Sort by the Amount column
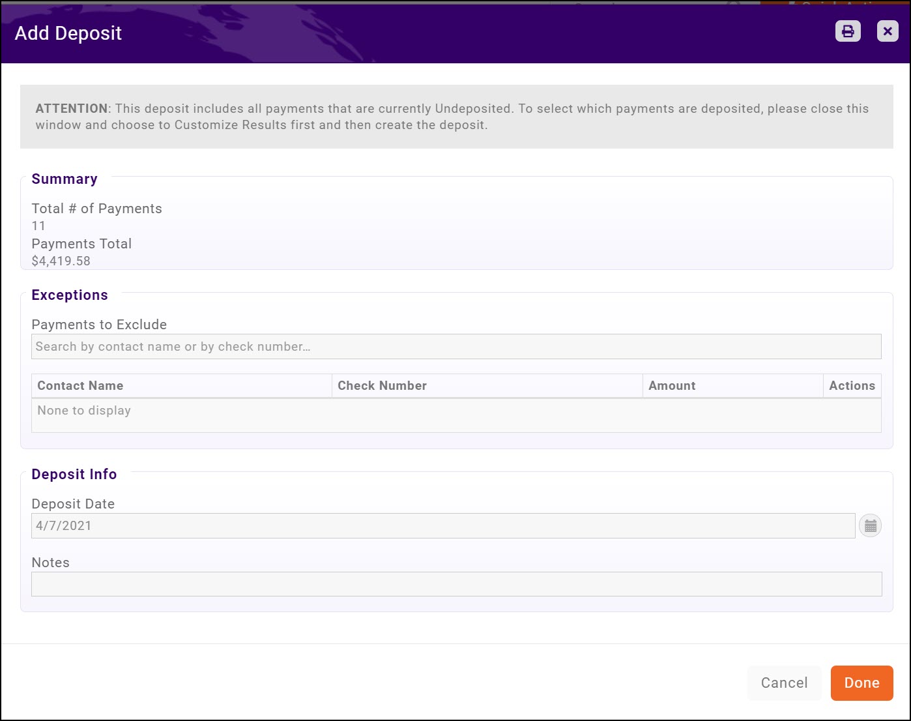The height and width of the screenshot is (721, 911). pos(672,385)
